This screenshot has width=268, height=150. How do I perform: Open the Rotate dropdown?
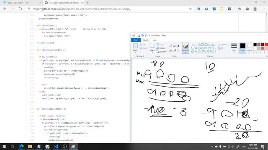[161, 52]
